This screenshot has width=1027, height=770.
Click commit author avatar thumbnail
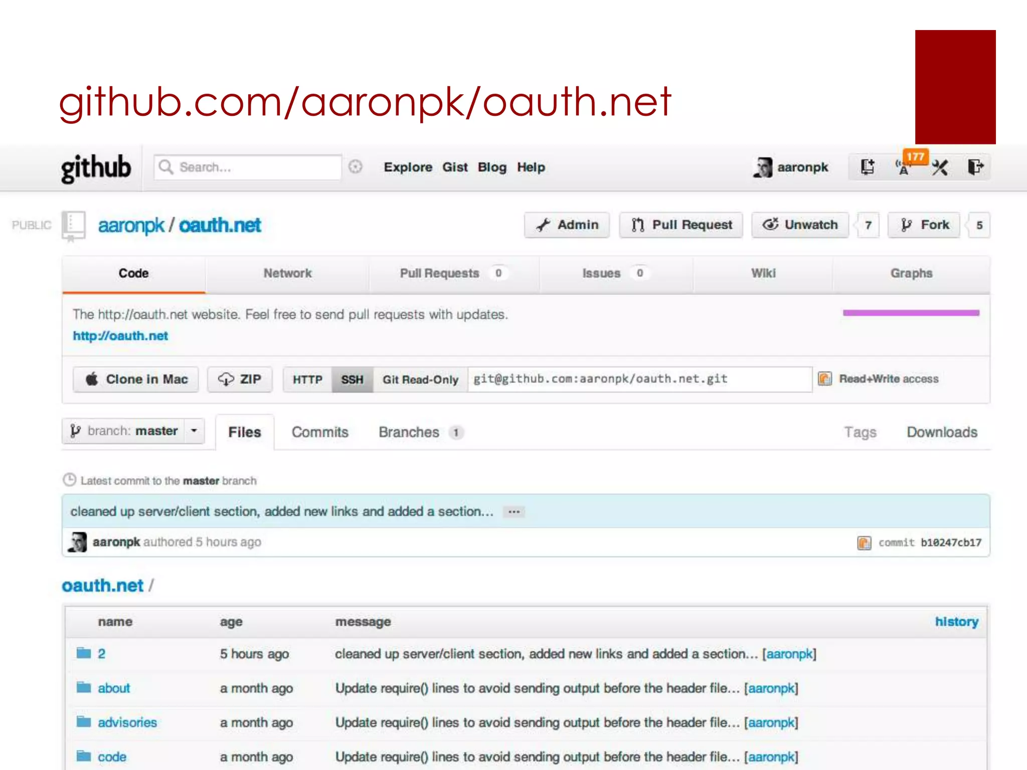point(77,542)
